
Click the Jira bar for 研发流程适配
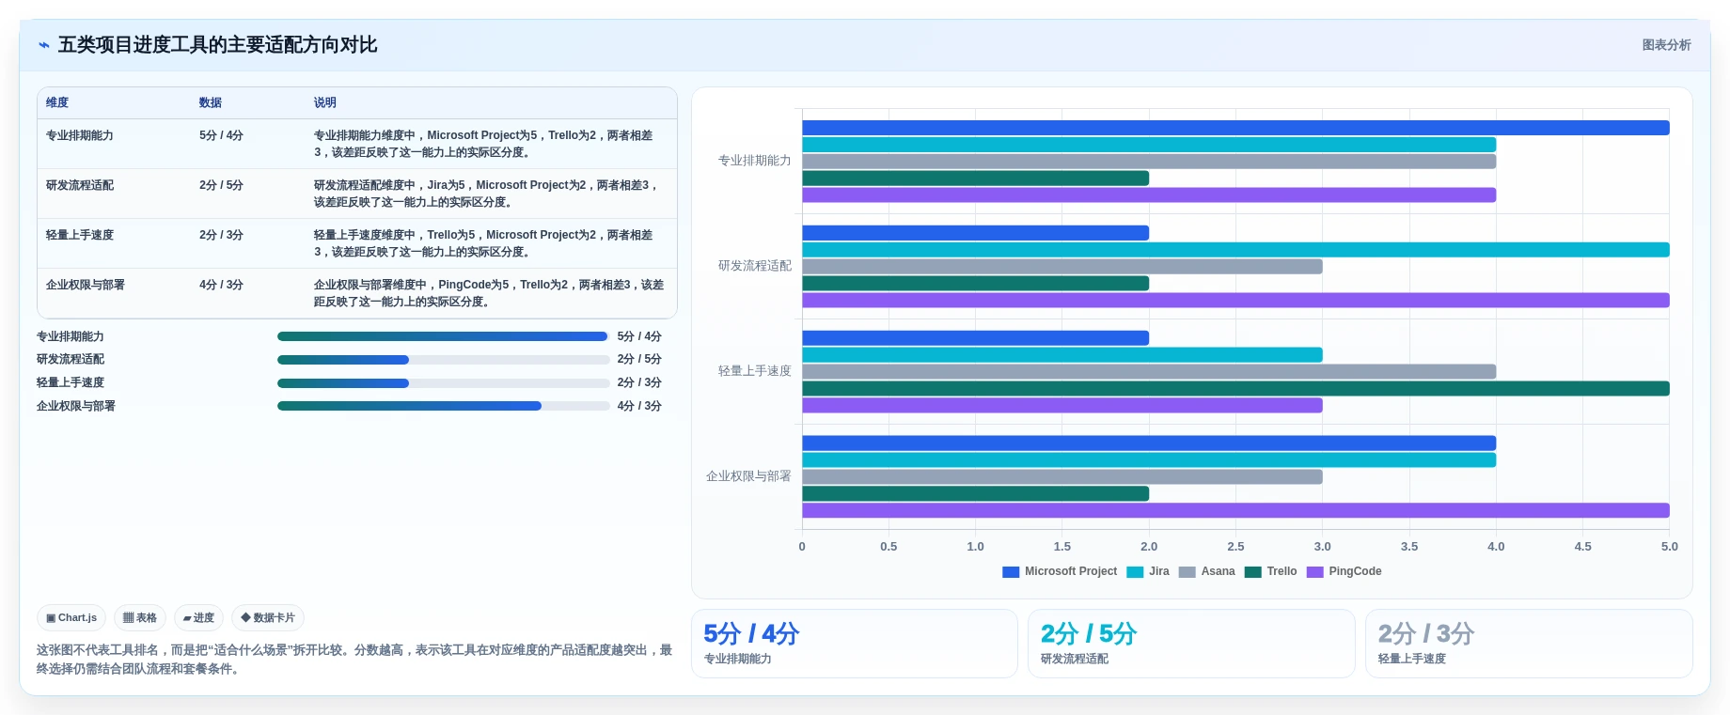[x=1235, y=250]
